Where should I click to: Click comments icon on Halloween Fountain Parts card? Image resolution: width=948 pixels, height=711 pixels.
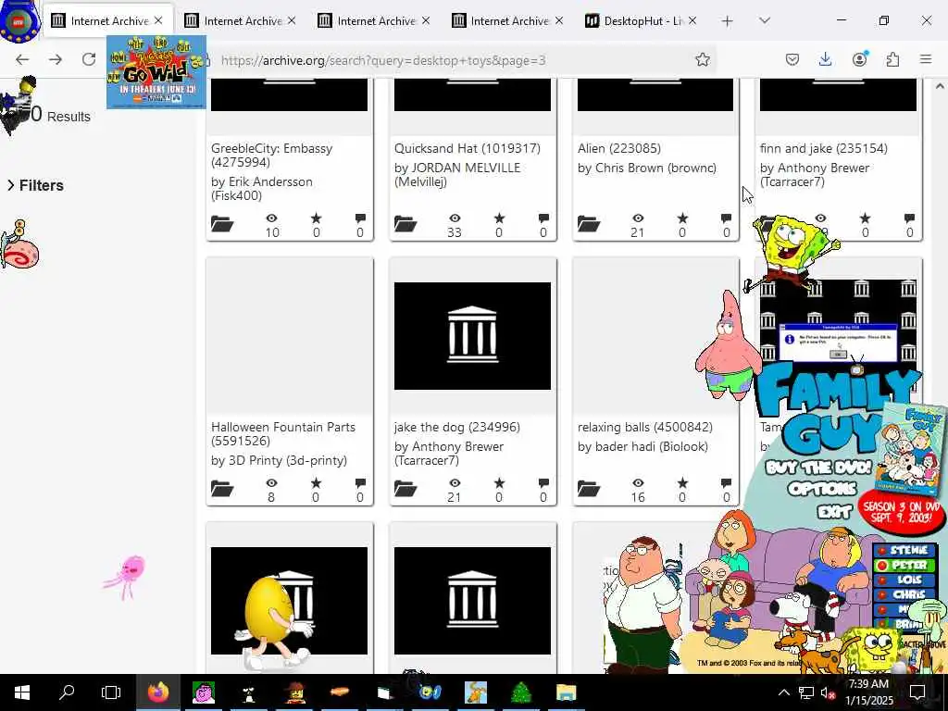360,482
